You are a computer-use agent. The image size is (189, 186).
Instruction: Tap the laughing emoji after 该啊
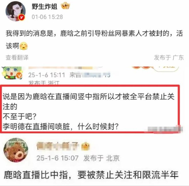(24, 46)
